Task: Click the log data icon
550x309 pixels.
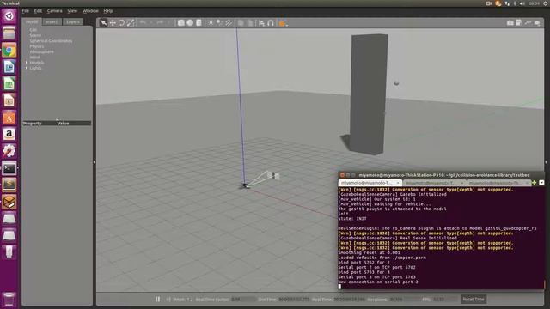Action: (x=519, y=23)
